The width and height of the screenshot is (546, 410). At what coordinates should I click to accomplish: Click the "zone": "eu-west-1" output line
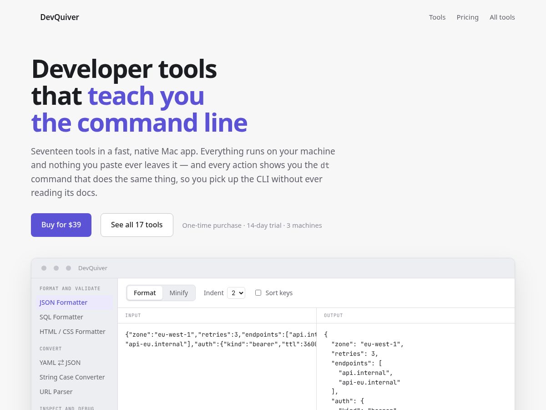pos(368,344)
